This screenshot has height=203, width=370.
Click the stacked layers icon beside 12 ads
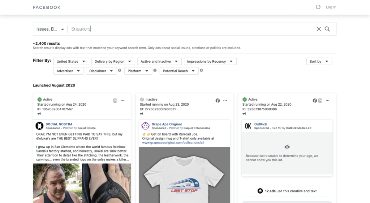click(260, 191)
